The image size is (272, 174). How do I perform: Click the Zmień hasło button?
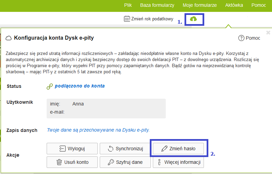[178, 149]
